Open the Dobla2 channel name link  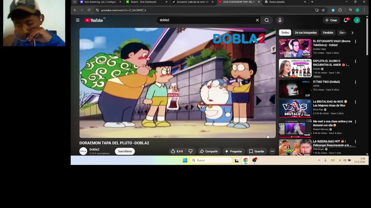point(94,150)
